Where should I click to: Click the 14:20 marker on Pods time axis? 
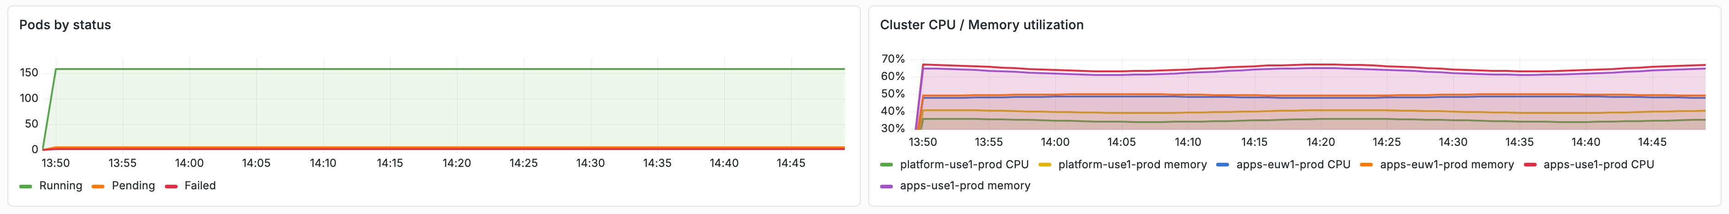(x=457, y=163)
